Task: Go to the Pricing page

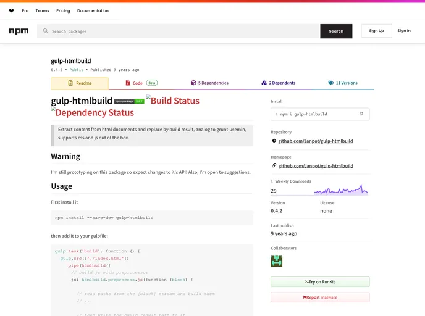Action: point(63,11)
